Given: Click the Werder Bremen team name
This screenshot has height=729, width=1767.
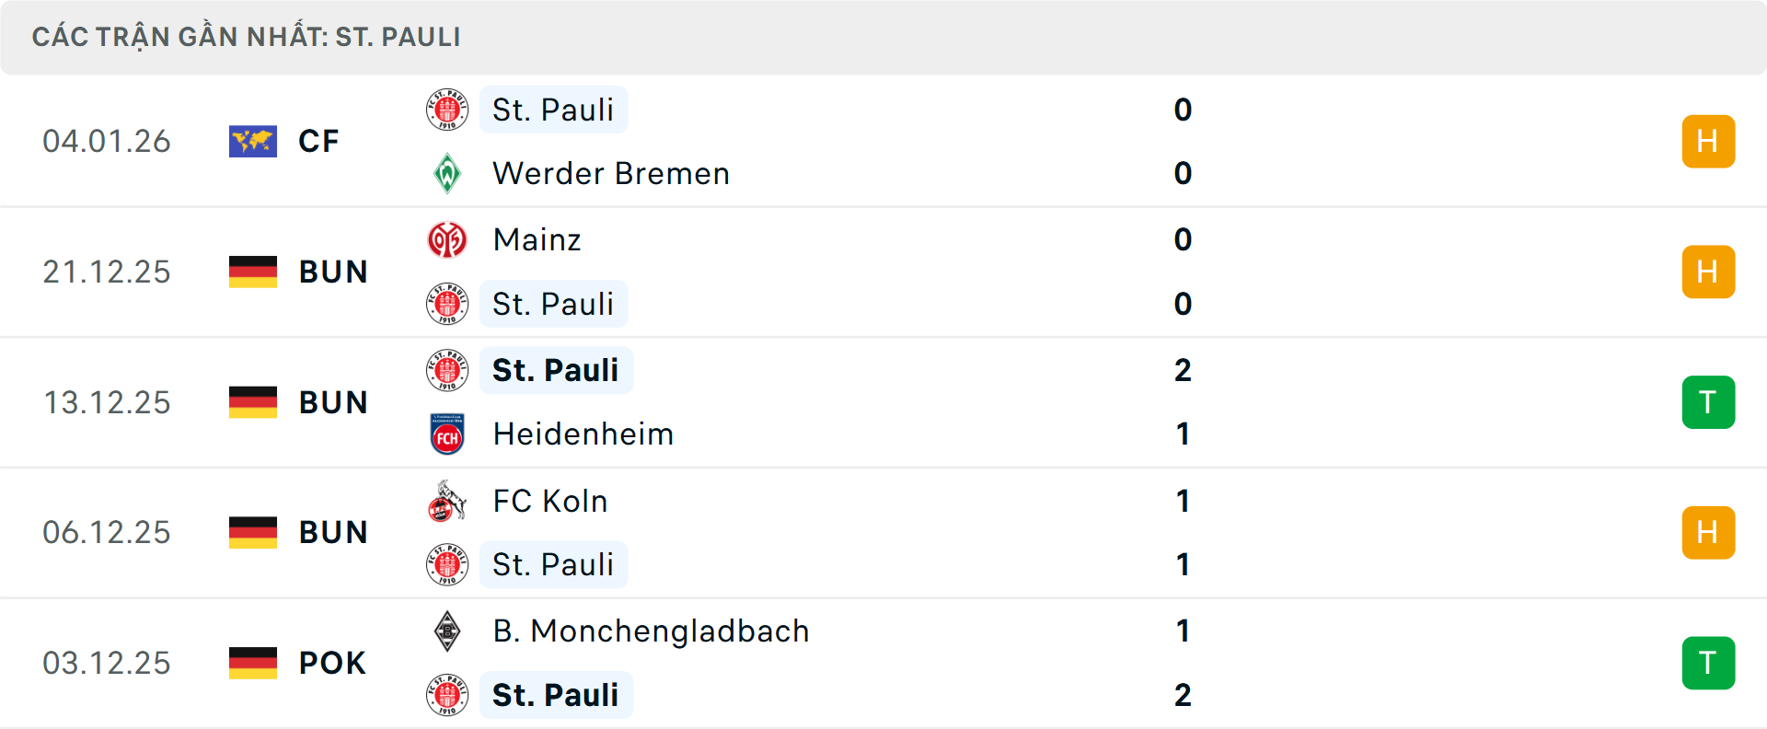Looking at the screenshot, I should 610,173.
